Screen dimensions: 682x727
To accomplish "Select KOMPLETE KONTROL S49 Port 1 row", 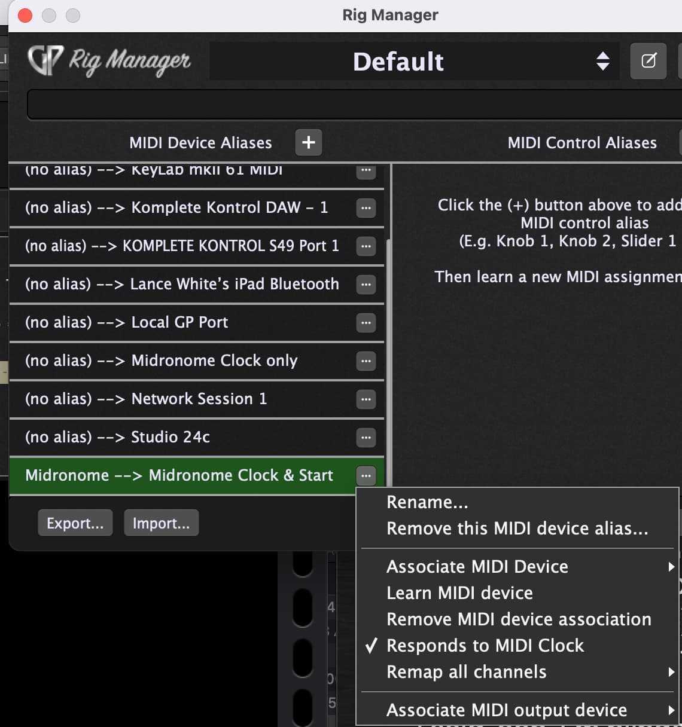I will coord(197,246).
